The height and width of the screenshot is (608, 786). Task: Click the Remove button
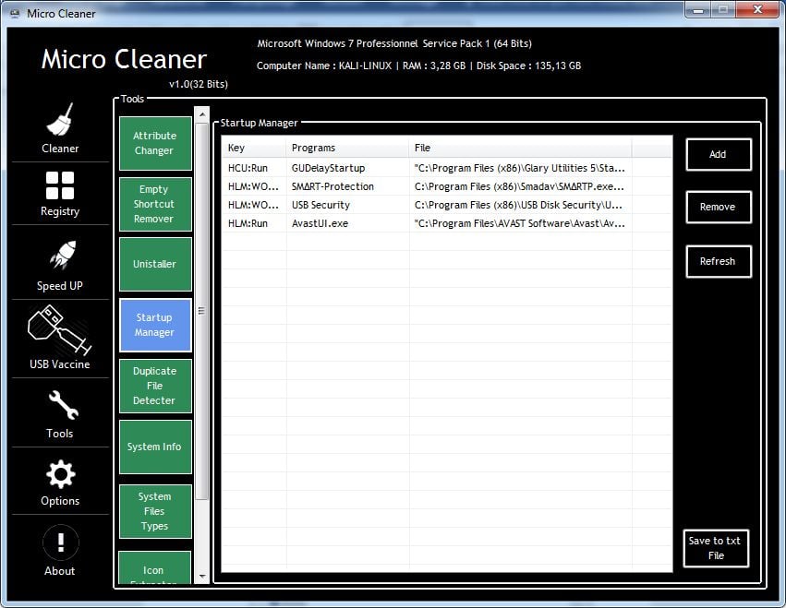(719, 207)
